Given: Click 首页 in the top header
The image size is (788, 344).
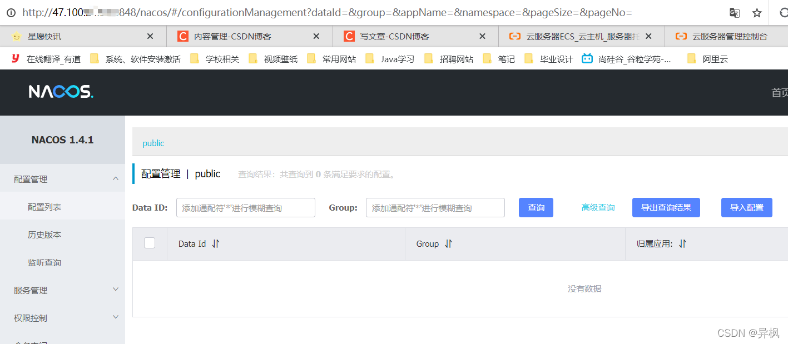Looking at the screenshot, I should click(780, 92).
